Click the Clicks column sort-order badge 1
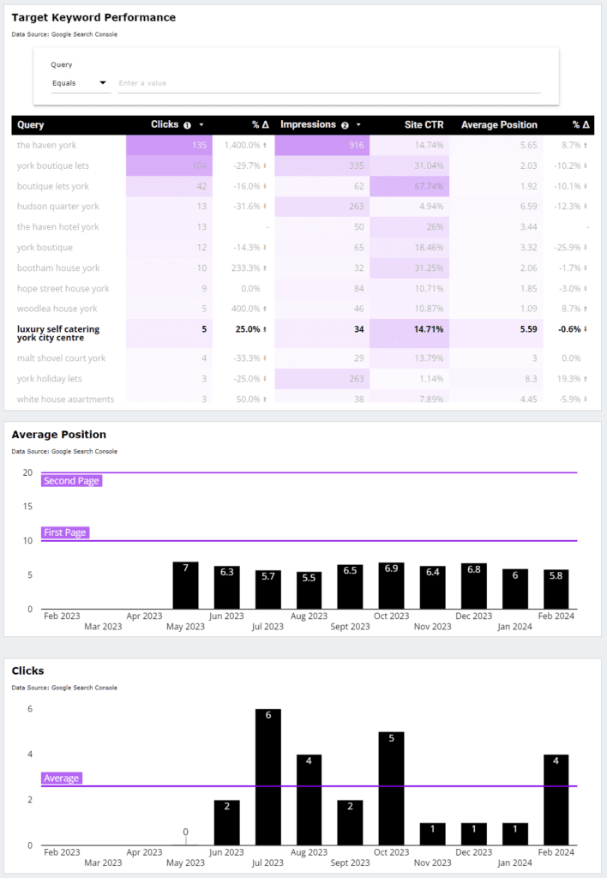This screenshot has width=607, height=878. click(187, 125)
